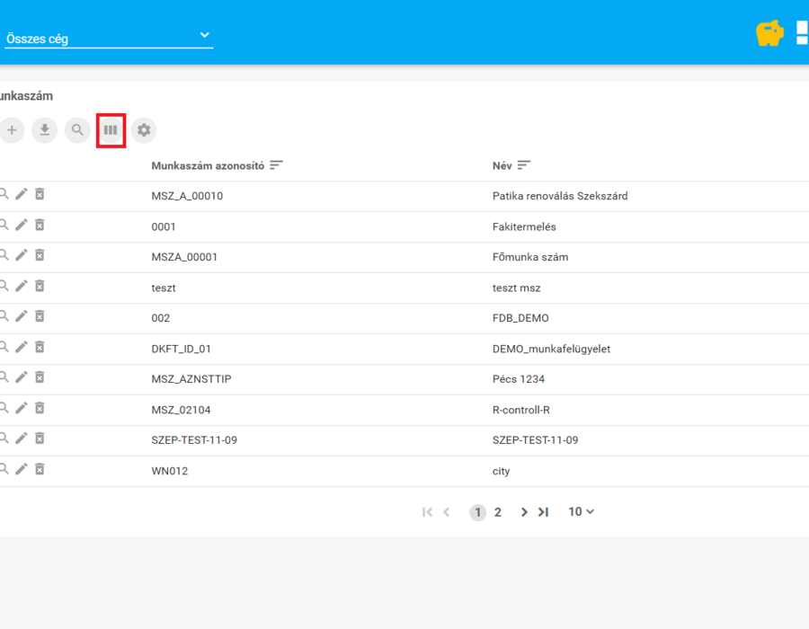Image resolution: width=809 pixels, height=629 pixels.
Task: Edit the DKFT_ID_01 row
Action: (22, 347)
